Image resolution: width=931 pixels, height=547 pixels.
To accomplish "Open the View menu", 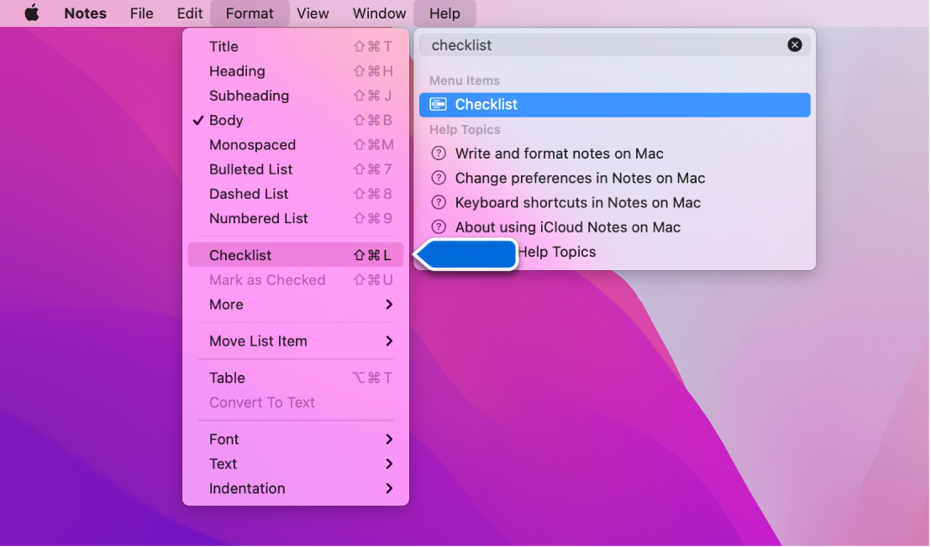I will [x=313, y=13].
